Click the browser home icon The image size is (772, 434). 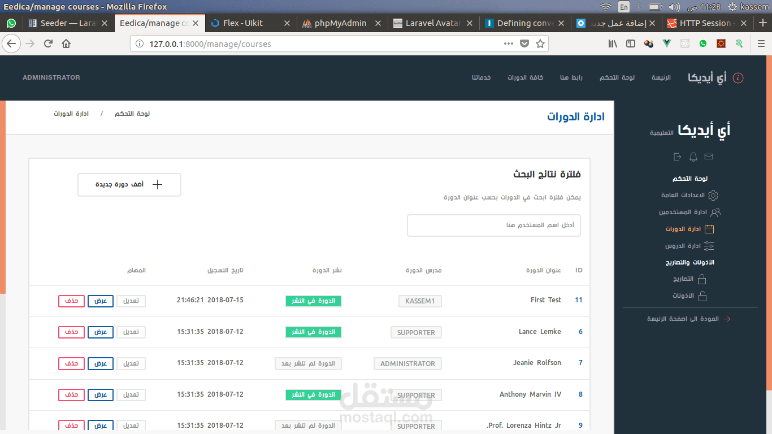[x=66, y=44]
